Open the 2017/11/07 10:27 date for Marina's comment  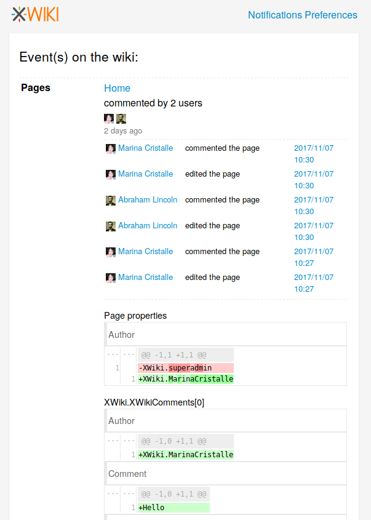[x=313, y=257]
